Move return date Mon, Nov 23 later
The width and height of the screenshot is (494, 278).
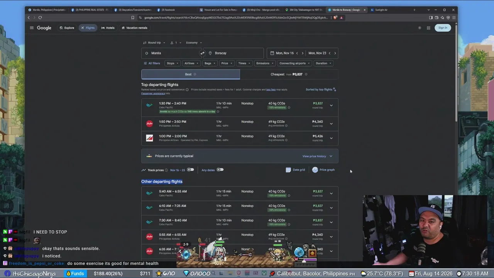click(x=335, y=53)
